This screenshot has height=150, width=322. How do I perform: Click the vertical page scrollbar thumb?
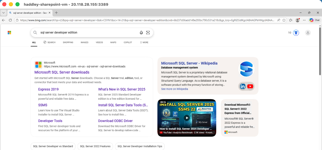[320, 51]
